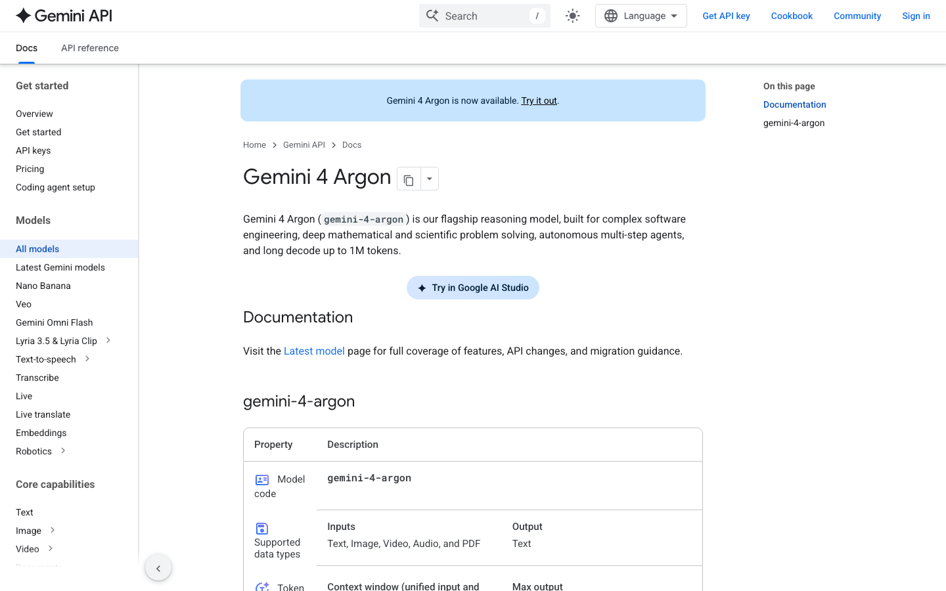Click Sign in
The height and width of the screenshot is (591, 946).
click(916, 16)
